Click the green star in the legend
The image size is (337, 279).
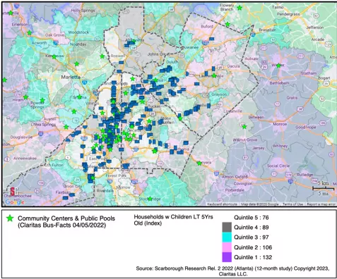tap(10, 218)
